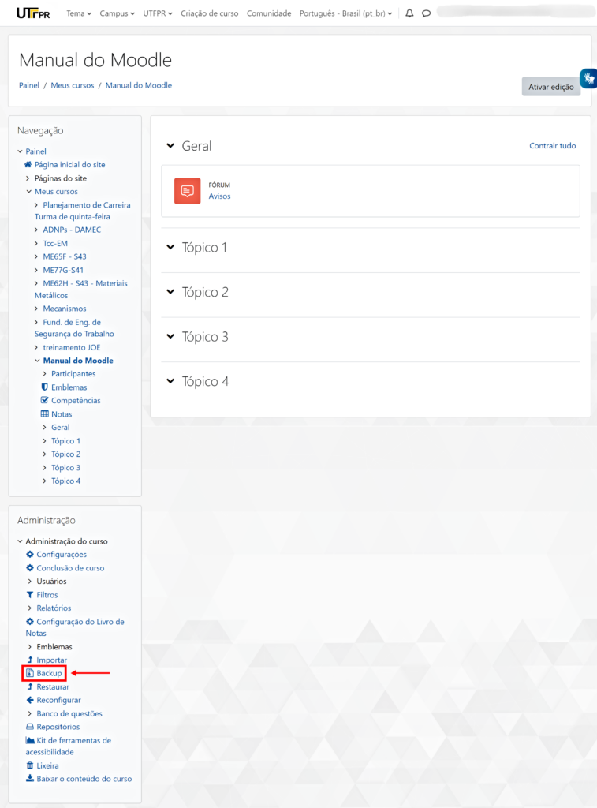Click the left arrow icon beside Reconfigurar
The image size is (597, 808).
(x=30, y=700)
